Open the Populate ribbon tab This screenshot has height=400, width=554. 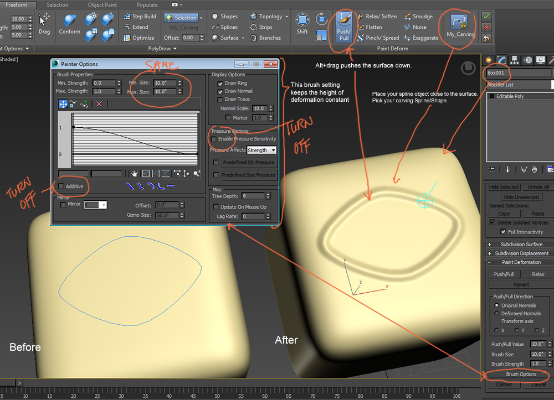[x=147, y=4]
